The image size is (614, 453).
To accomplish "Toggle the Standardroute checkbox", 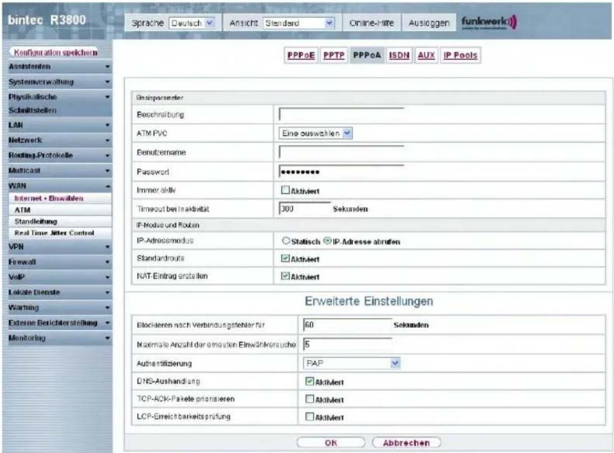I will [x=285, y=258].
